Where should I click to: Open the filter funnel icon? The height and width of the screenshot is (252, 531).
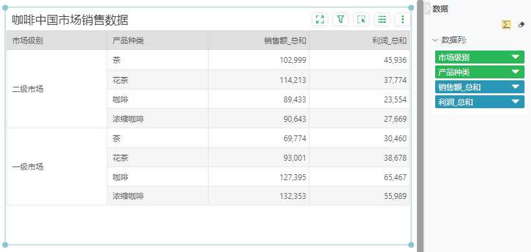(x=341, y=19)
